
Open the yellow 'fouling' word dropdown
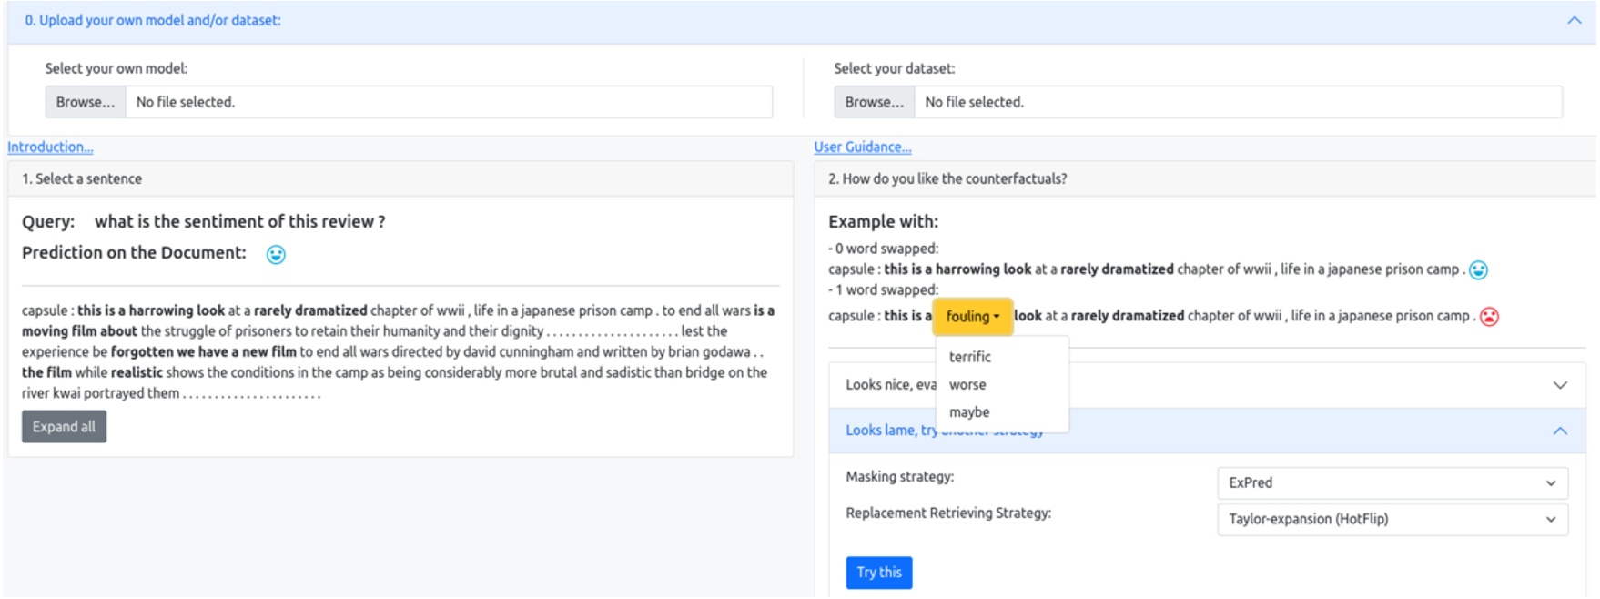click(972, 316)
